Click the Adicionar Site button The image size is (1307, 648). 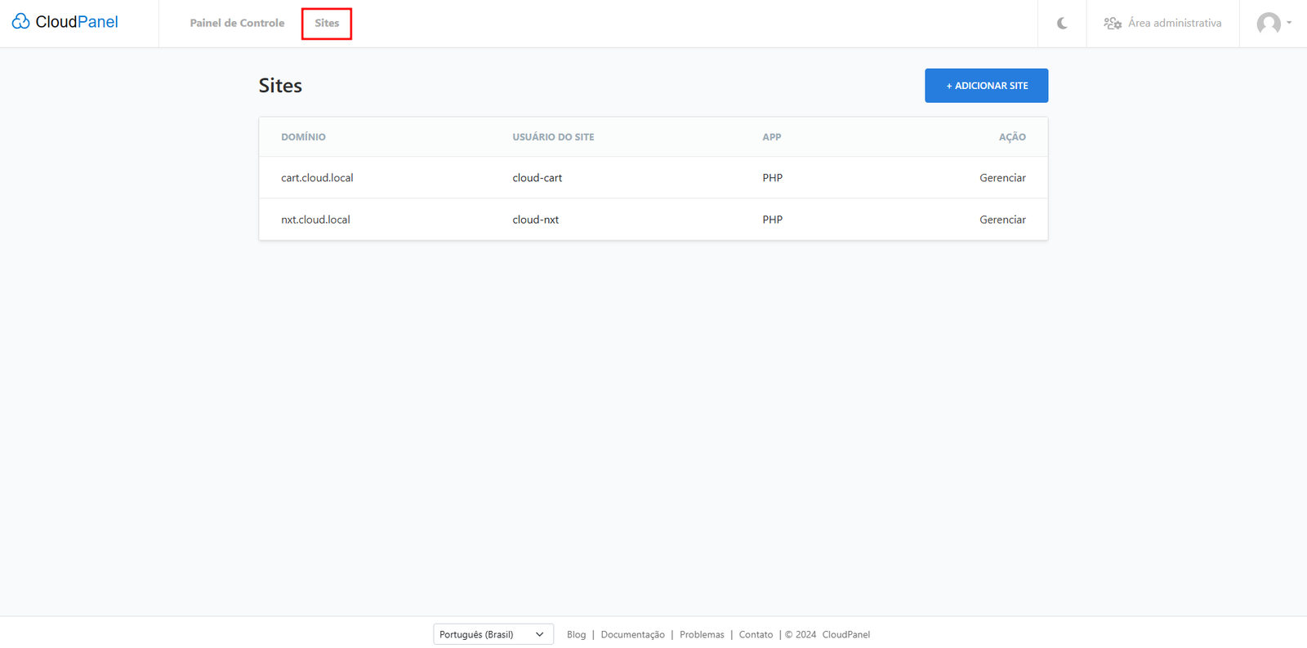point(986,86)
